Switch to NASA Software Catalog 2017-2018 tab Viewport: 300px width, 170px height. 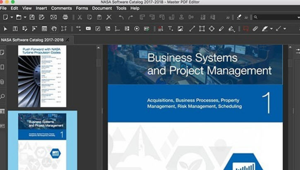pyautogui.click(x=32, y=40)
